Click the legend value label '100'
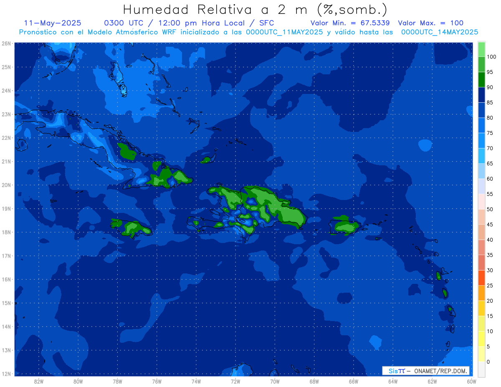501x387 pixels. [x=491, y=57]
